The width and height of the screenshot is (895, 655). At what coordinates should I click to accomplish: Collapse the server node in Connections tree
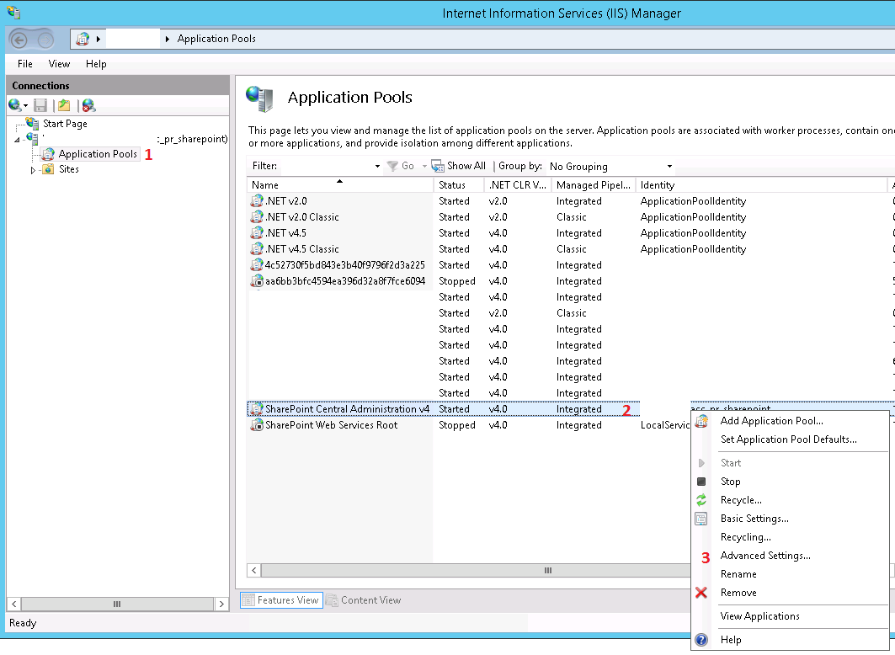click(19, 140)
